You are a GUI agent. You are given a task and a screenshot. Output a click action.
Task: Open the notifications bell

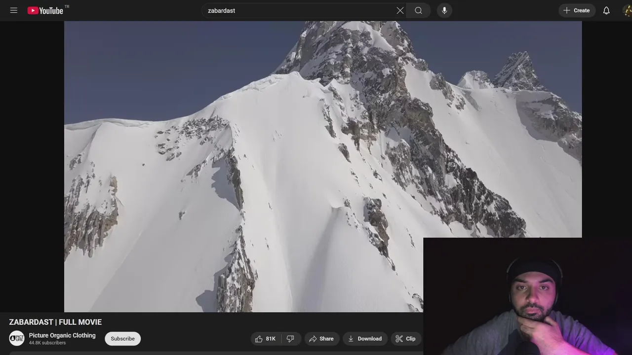tap(606, 10)
